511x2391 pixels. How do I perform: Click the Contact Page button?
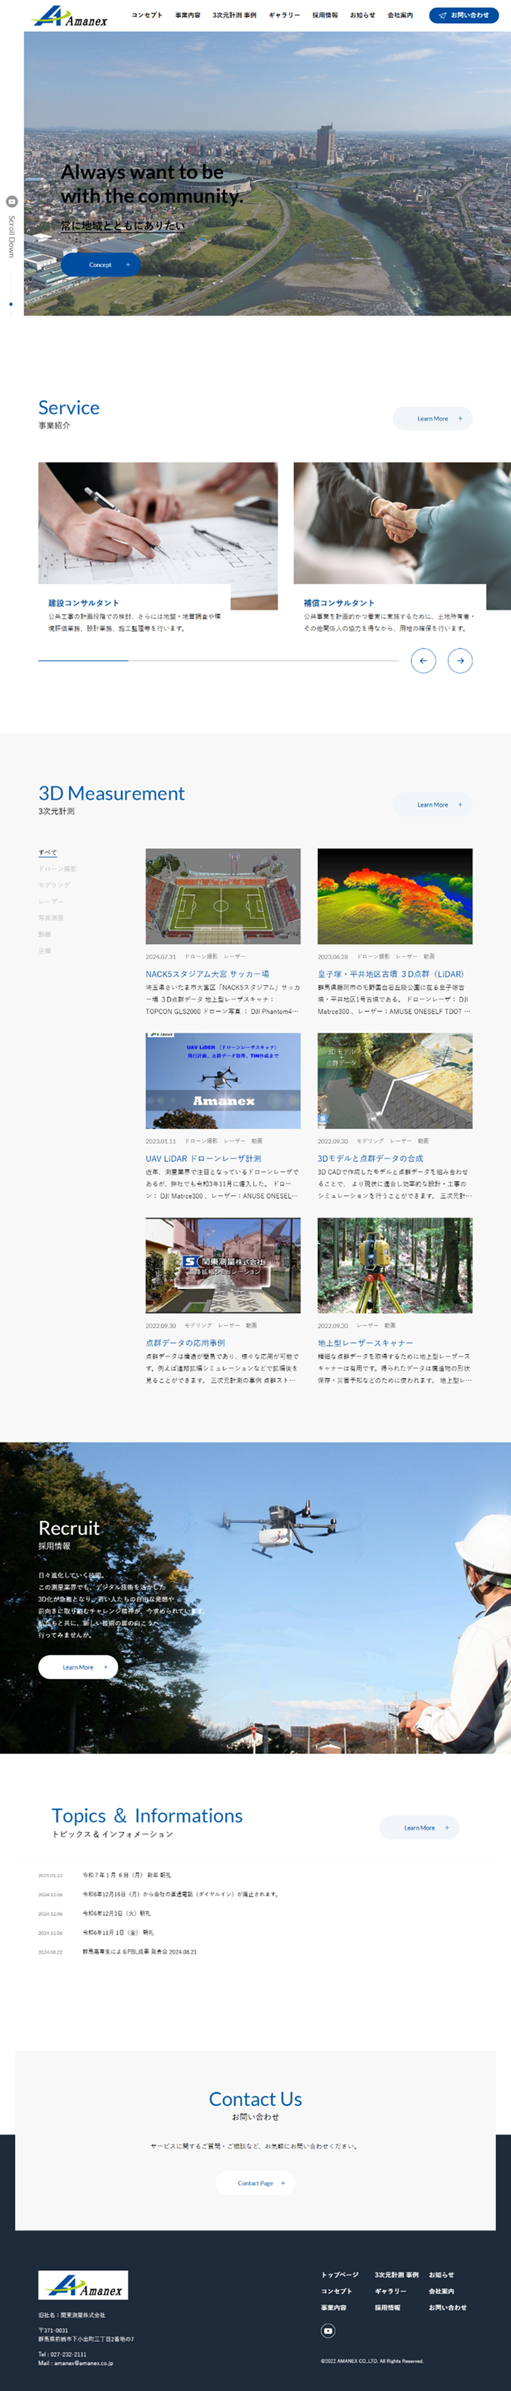click(256, 2183)
